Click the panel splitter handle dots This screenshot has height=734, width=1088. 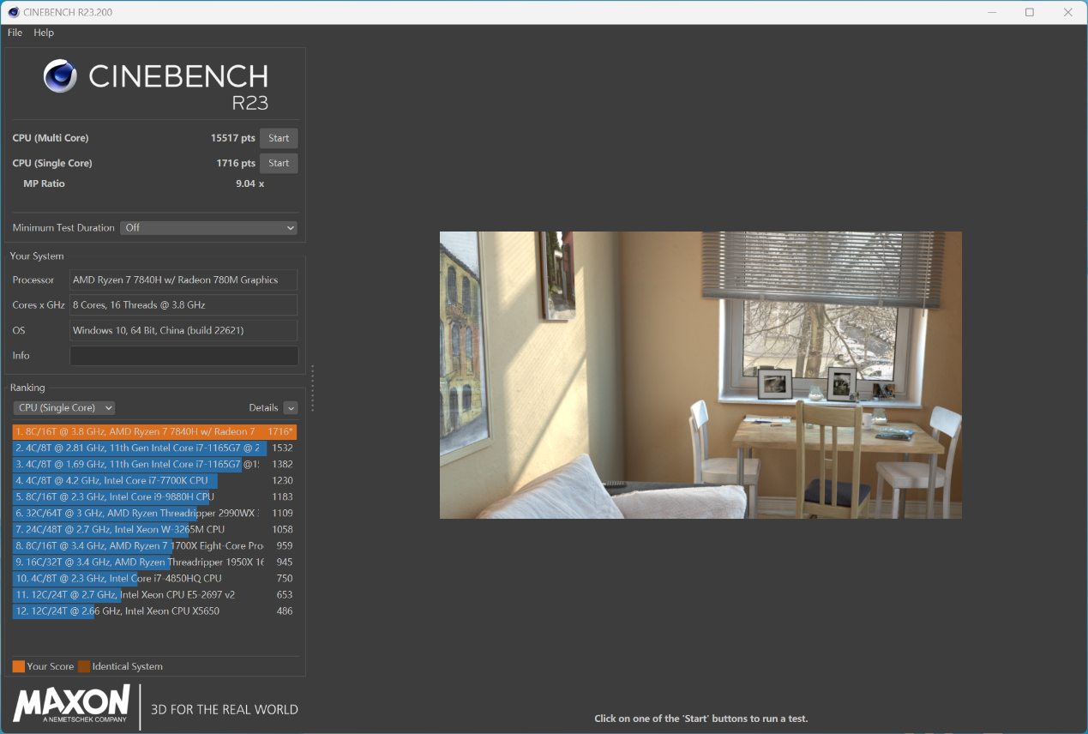tap(312, 388)
